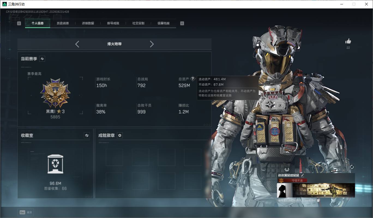Click the 不动资产: 67.6M tooltip line
This screenshot has width=373, height=218.
211,85
